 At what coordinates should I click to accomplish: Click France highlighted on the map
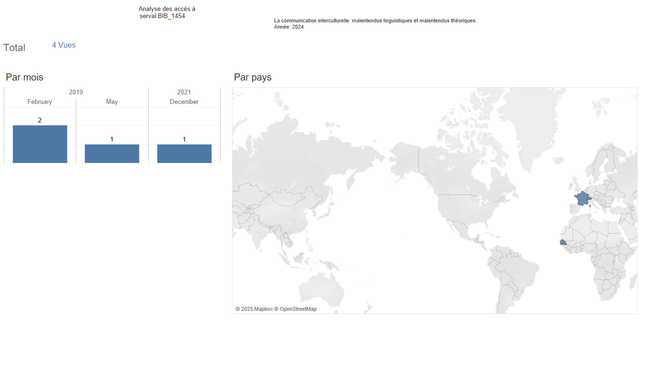pyautogui.click(x=582, y=198)
